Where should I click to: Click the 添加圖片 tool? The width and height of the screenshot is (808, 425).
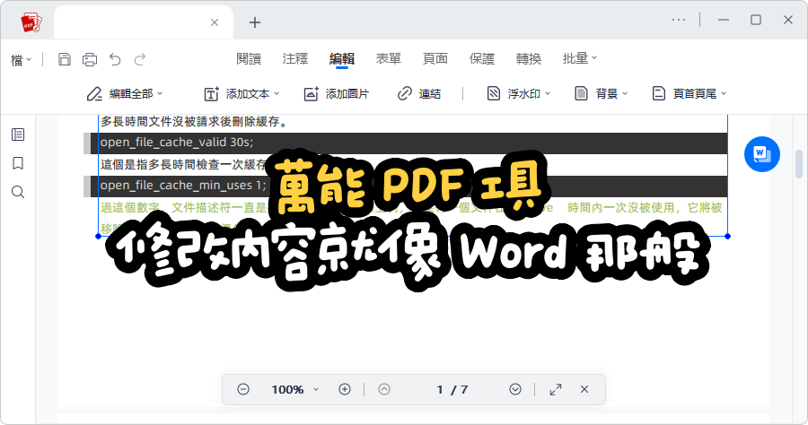(x=337, y=93)
